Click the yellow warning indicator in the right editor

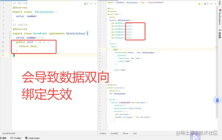[200, 4]
